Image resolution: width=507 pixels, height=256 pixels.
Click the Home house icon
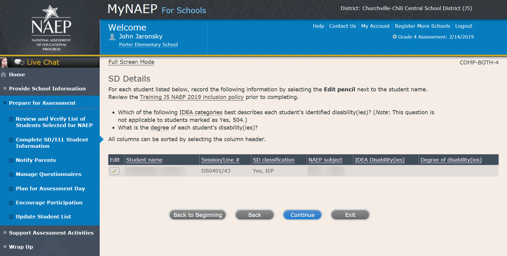coord(4,75)
